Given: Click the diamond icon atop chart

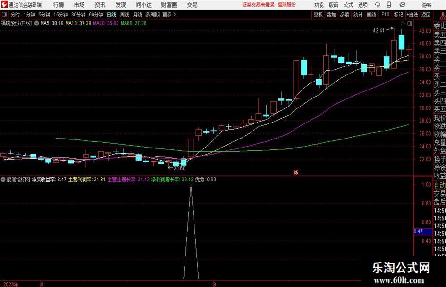Looking at the screenshot, I should pyautogui.click(x=403, y=24).
